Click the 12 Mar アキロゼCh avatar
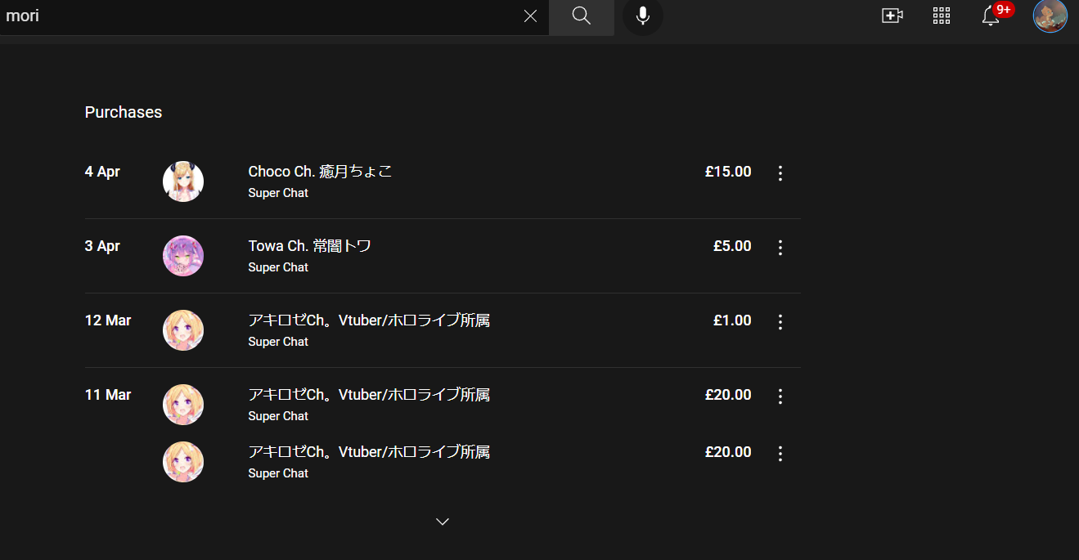Image resolution: width=1079 pixels, height=560 pixels. [183, 330]
